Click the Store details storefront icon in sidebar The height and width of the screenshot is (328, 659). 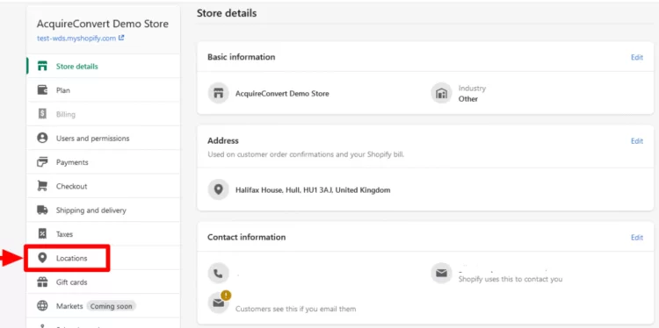tap(42, 67)
